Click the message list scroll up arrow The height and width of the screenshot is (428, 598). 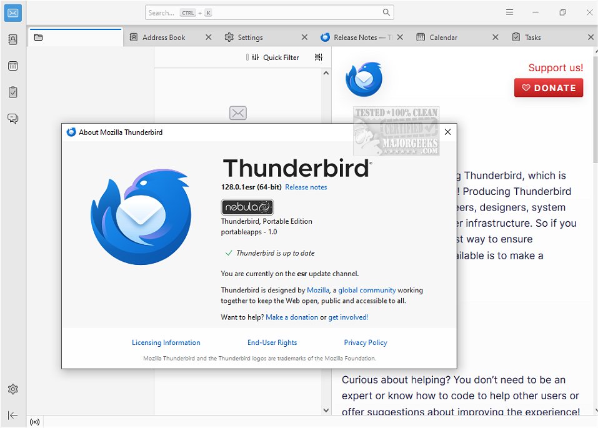click(x=326, y=73)
